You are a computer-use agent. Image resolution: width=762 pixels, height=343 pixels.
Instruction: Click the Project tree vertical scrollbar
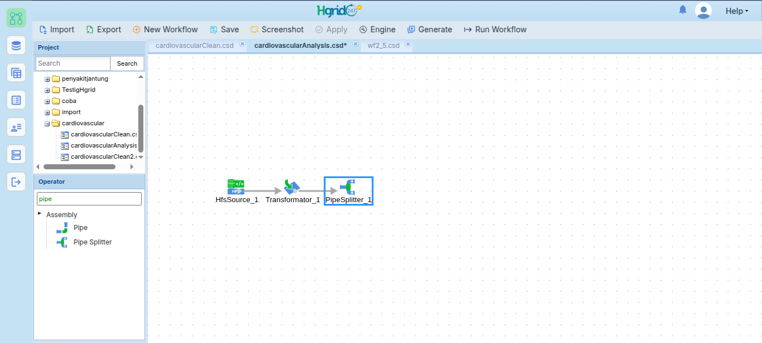click(141, 128)
